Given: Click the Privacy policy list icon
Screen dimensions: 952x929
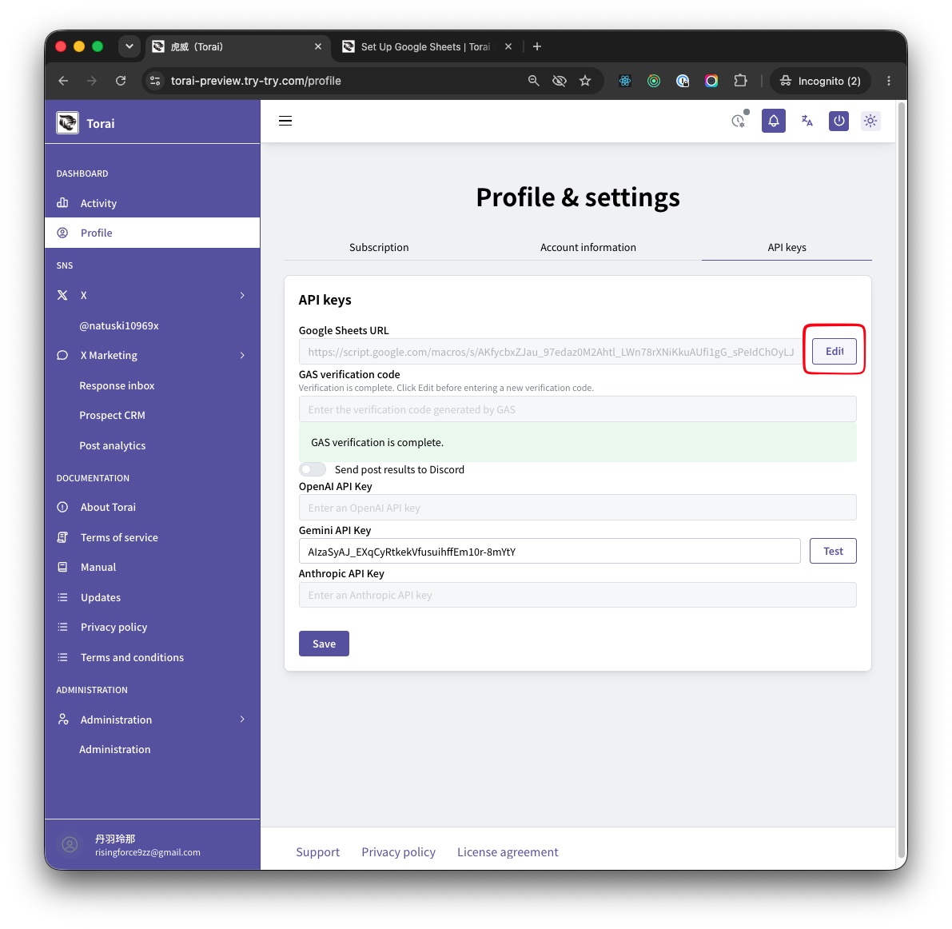Looking at the screenshot, I should pyautogui.click(x=62, y=628).
